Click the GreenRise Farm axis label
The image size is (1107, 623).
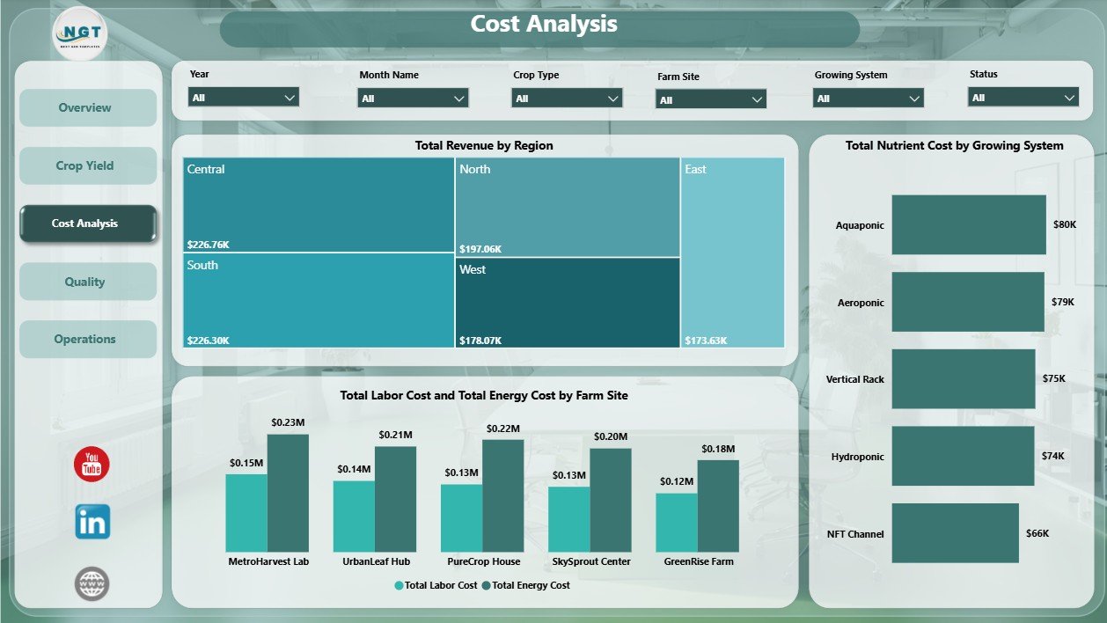(698, 561)
